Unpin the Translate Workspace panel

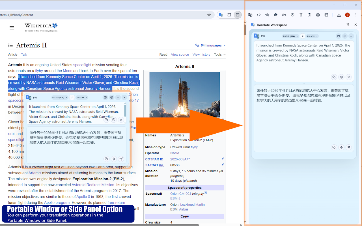349,25
